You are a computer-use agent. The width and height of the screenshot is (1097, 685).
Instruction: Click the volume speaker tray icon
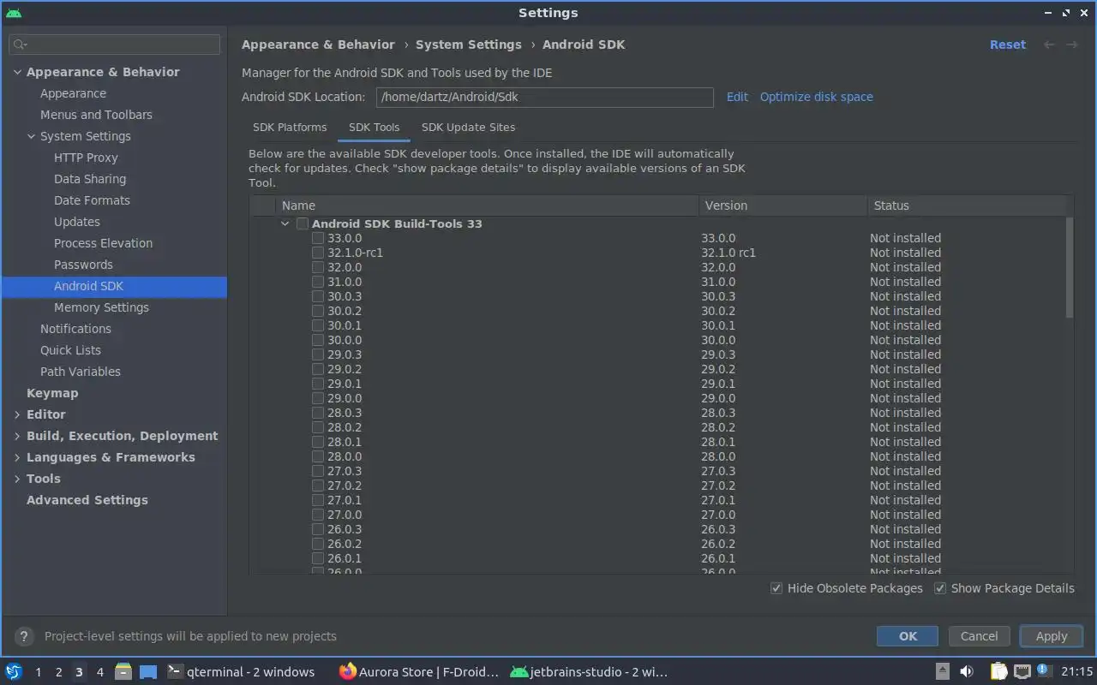[x=967, y=671]
